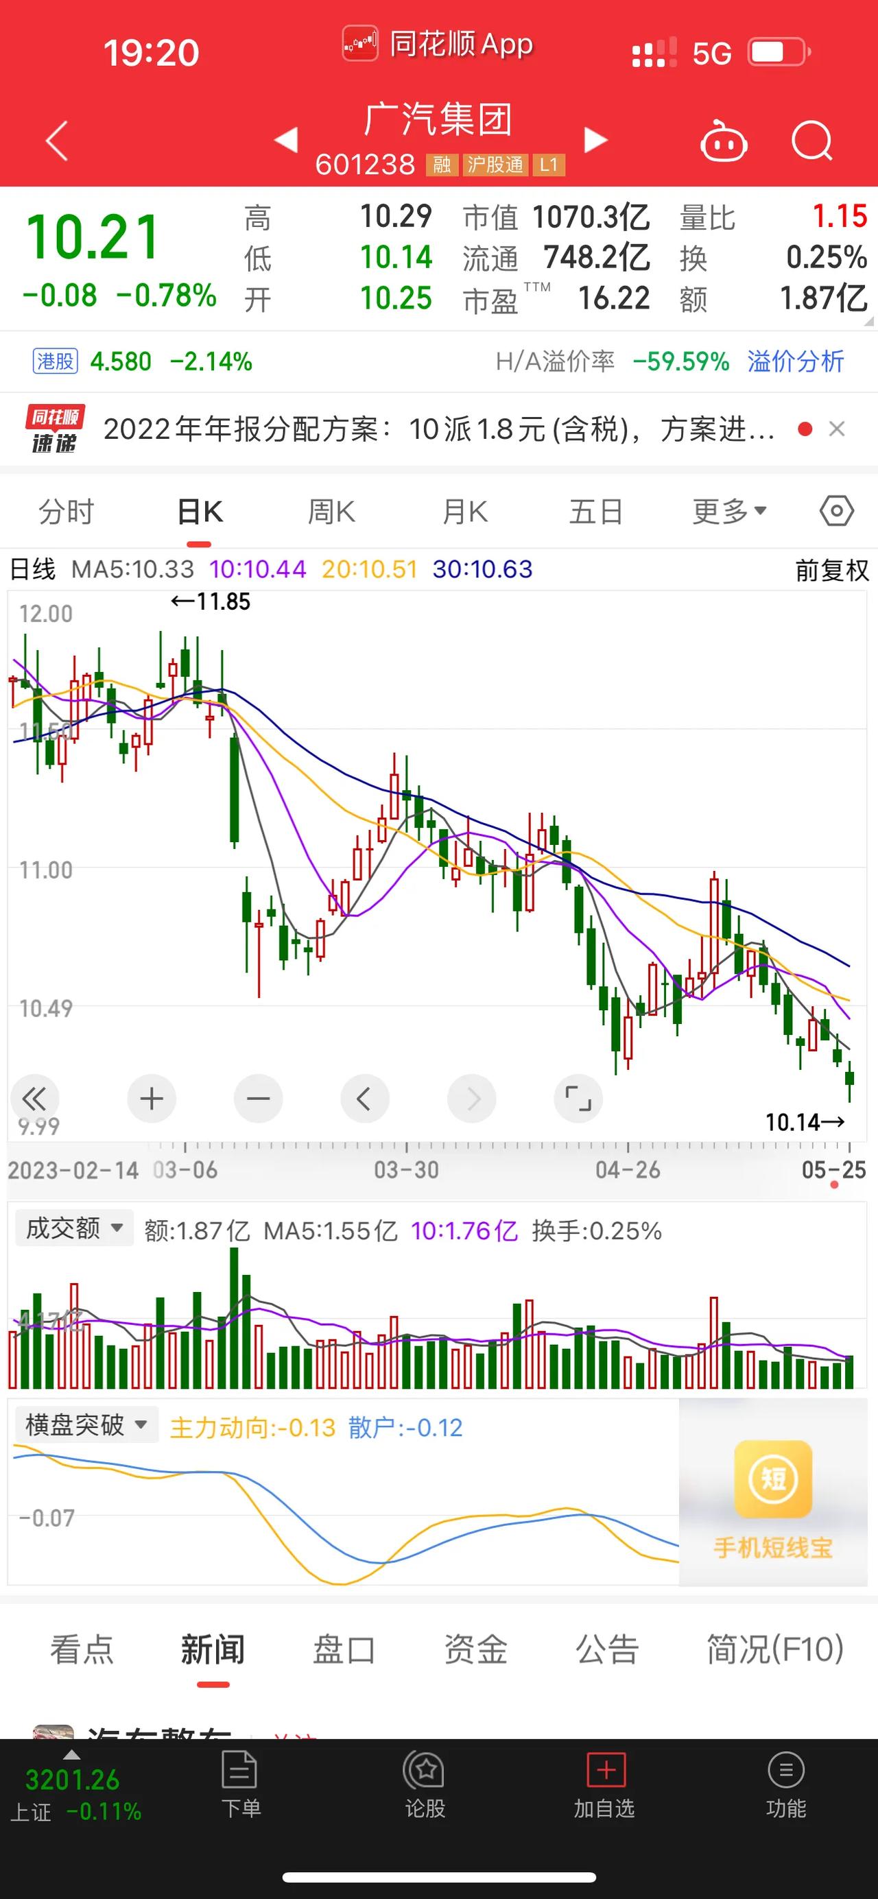
Task: Tap the 上证 3201.26 index ticker
Action: (x=75, y=1794)
